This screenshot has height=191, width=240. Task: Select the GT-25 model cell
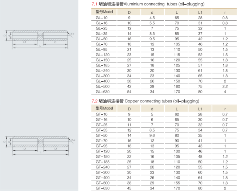(x=101, y=125)
